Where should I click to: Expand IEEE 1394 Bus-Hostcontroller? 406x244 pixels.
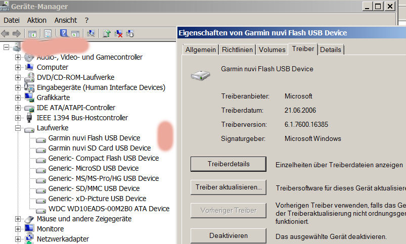tap(18, 118)
